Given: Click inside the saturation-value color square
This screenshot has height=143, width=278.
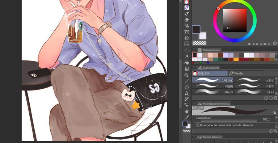Looking at the screenshot, I should click(235, 20).
